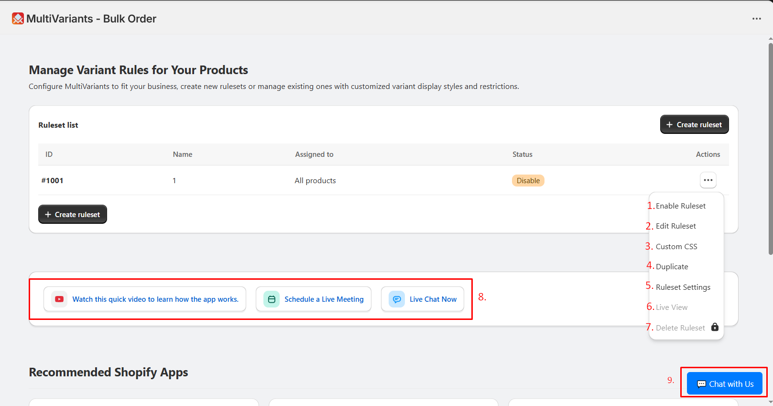
Task: Pick Duplicate in the actions menu
Action: (x=672, y=266)
